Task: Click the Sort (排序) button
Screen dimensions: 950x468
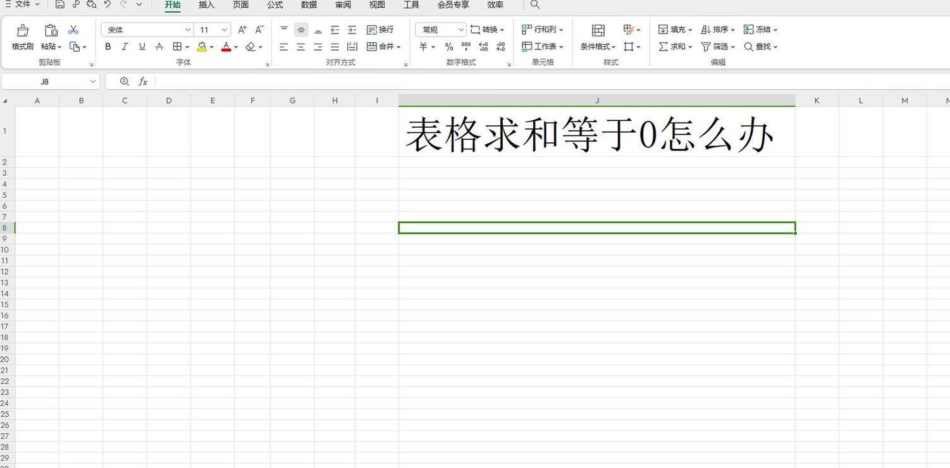Action: point(718,30)
